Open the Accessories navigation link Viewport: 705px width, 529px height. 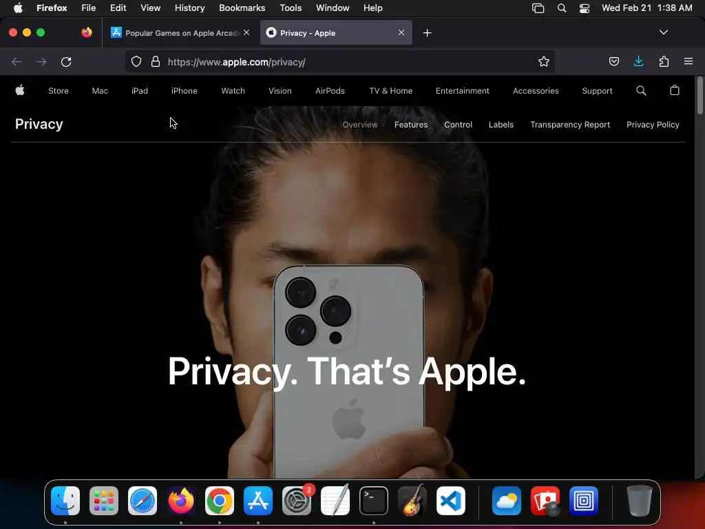tap(536, 91)
